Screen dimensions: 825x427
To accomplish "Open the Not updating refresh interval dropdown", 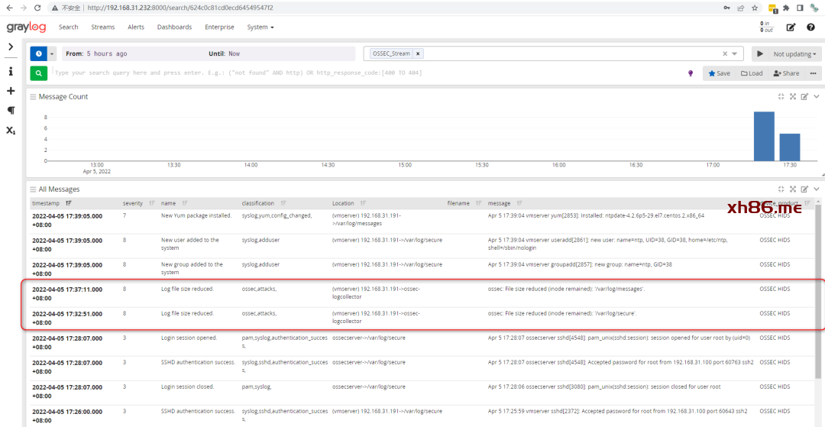I will click(x=794, y=54).
